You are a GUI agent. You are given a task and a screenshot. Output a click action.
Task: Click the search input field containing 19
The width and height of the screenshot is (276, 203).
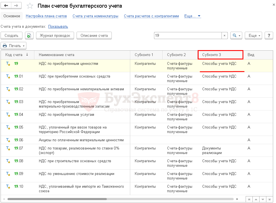[x=187, y=35]
